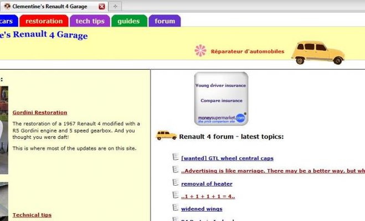This screenshot has width=365, height=221.
Task: Click the page icon next to GTL wheel central caps
Action: pyautogui.click(x=176, y=157)
